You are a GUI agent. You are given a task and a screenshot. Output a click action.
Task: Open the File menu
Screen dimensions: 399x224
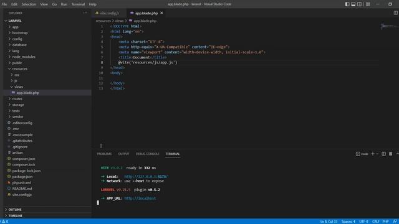(x=4, y=4)
